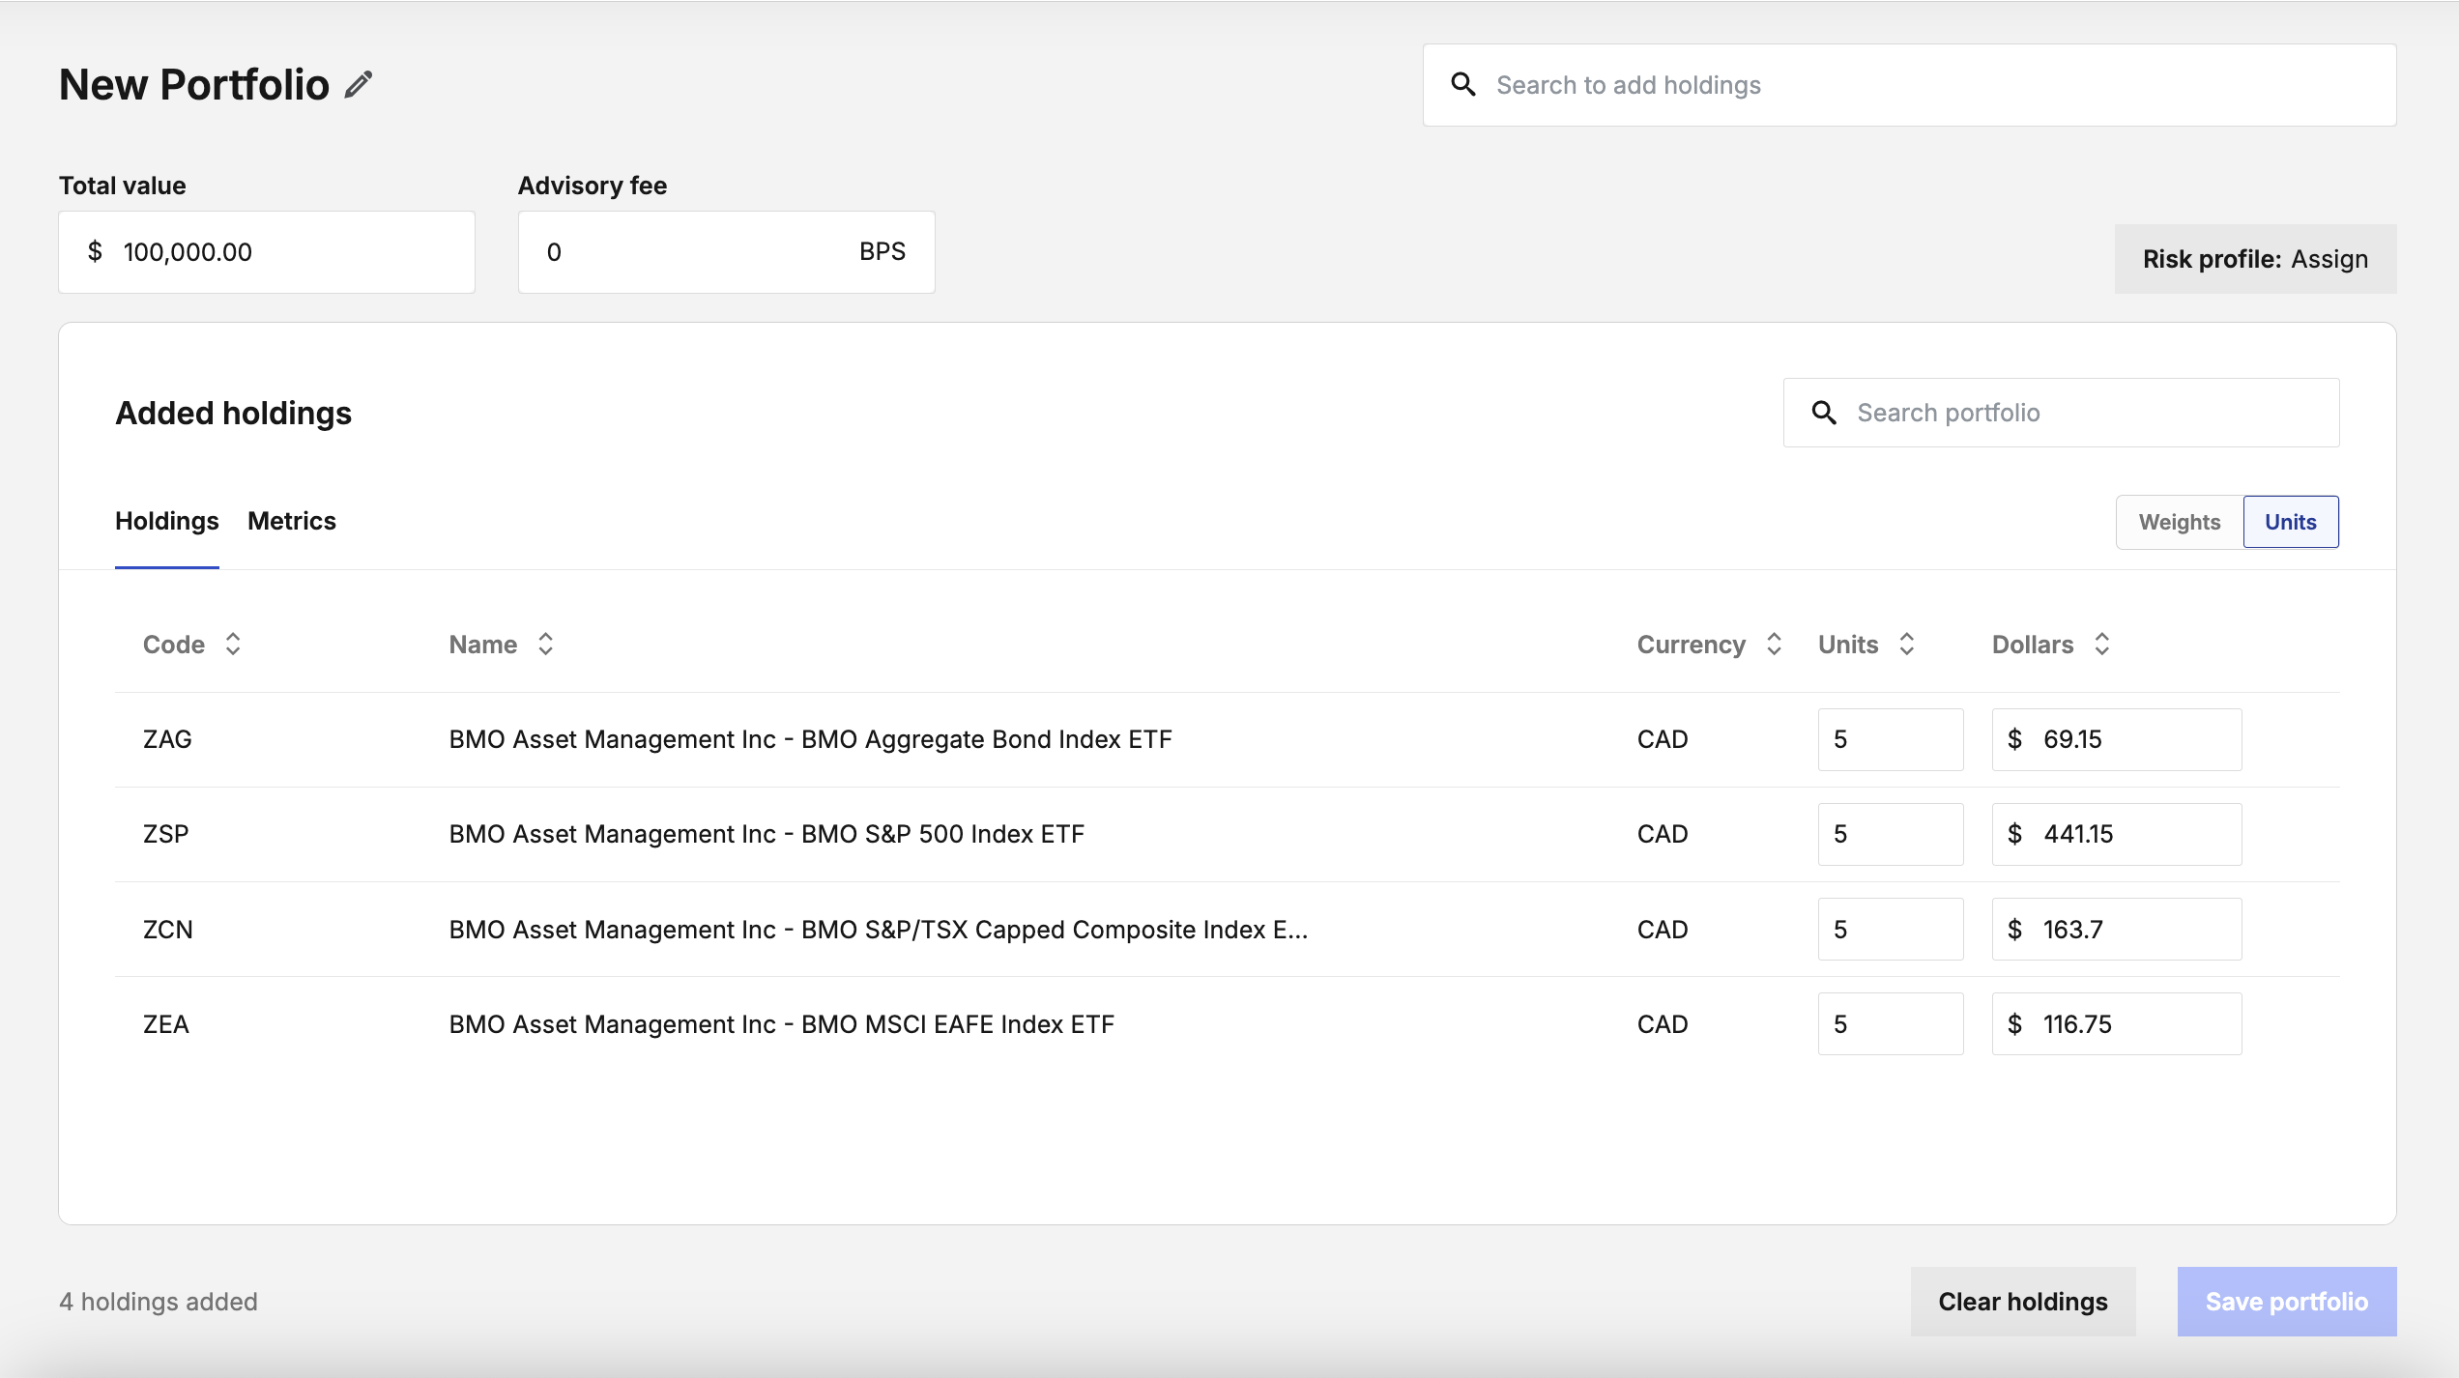Edit the Units field for ZEA
This screenshot has width=2459, height=1378.
click(x=1891, y=1024)
